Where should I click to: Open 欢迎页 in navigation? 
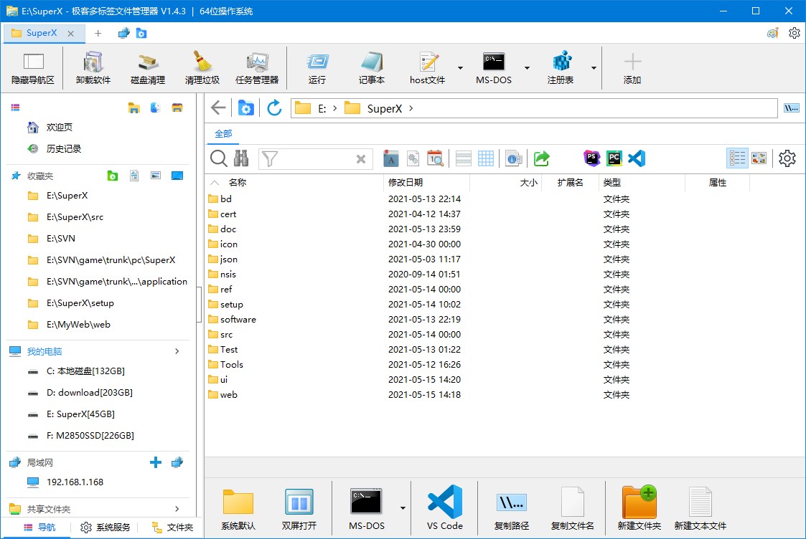click(x=59, y=128)
